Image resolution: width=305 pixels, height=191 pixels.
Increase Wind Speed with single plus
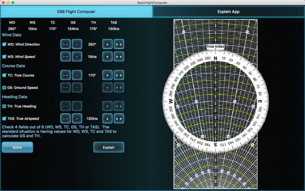tap(108, 57)
